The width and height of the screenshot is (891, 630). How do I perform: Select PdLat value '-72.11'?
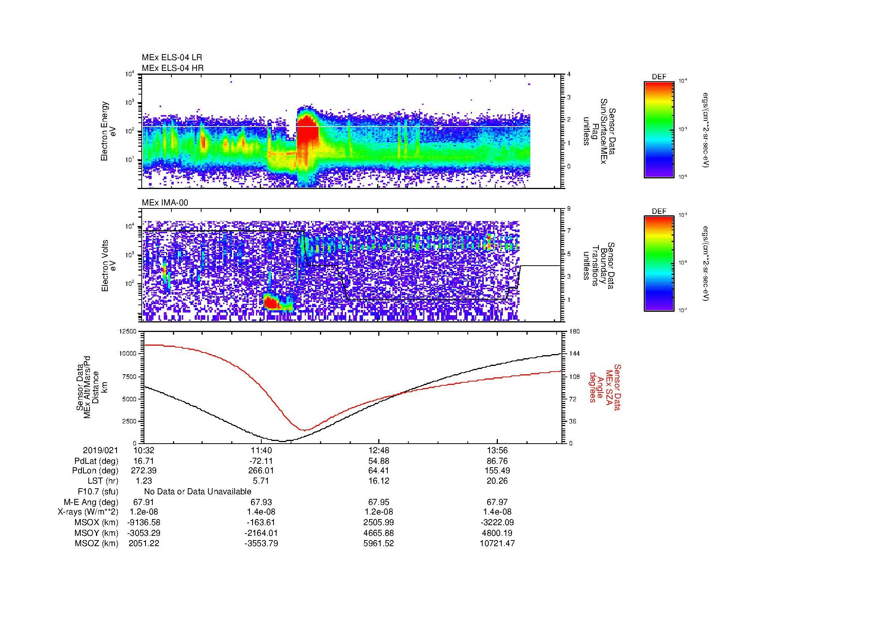tap(261, 461)
